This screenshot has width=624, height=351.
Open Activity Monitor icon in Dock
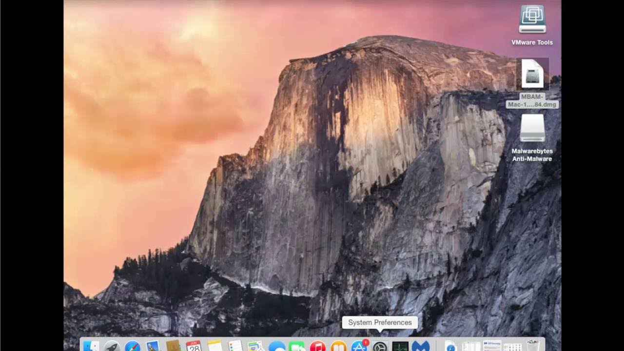(400, 346)
